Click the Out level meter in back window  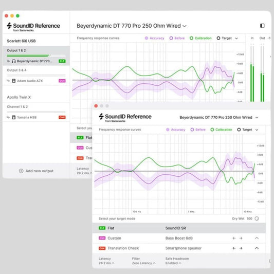(262, 72)
